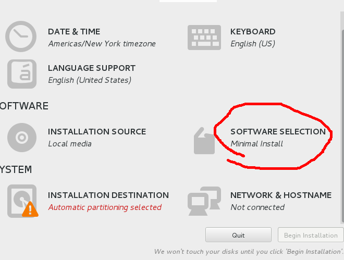Click the Quit button
This screenshot has width=344, height=260.
[238, 235]
